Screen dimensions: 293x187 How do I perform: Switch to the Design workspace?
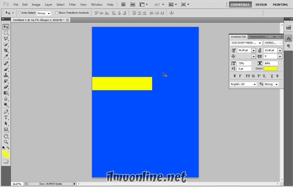(261, 5)
